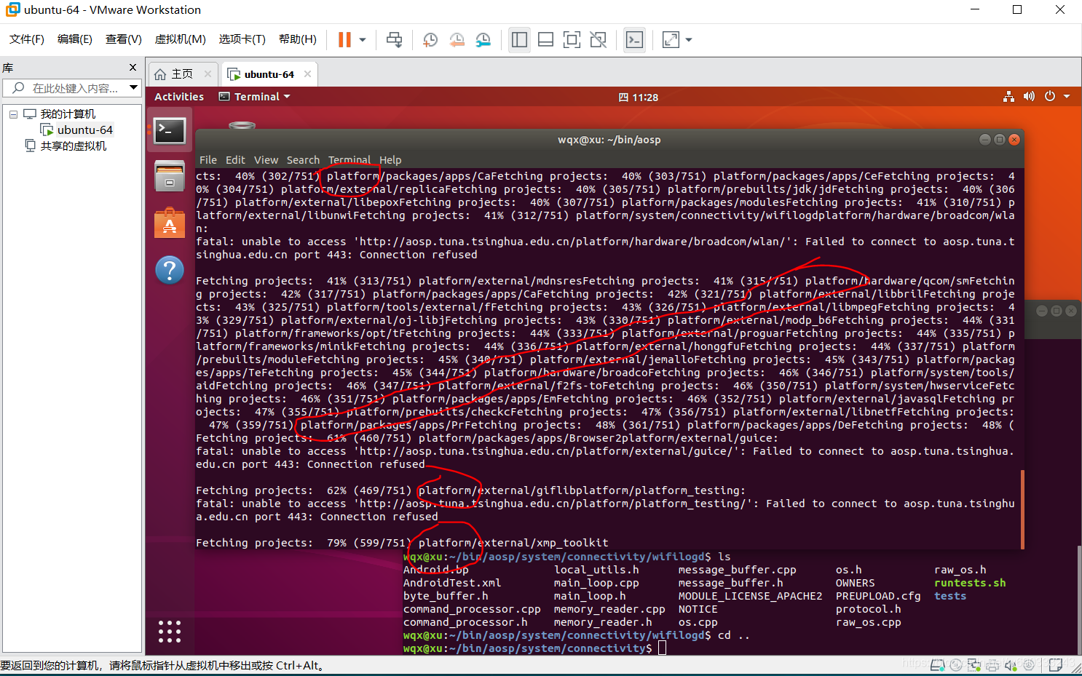Click the Ubuntu power icon
1082x676 pixels.
tap(1050, 97)
